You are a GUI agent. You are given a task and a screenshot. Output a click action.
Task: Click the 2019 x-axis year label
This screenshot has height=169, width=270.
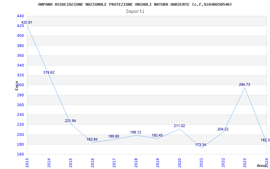pyautogui.click(x=158, y=163)
